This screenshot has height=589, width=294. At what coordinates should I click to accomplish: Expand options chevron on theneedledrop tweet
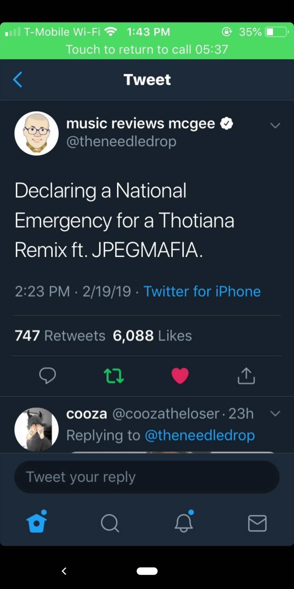[x=275, y=125]
